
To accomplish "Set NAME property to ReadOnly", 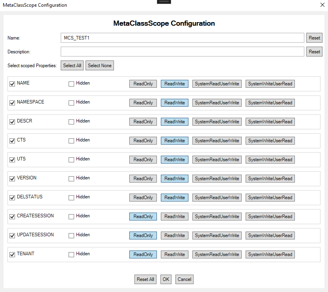I will [x=143, y=83].
